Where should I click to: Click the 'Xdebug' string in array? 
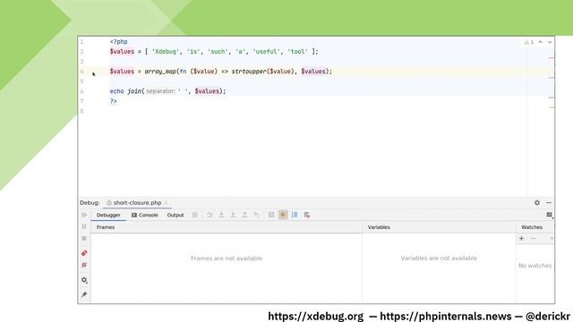coord(166,52)
